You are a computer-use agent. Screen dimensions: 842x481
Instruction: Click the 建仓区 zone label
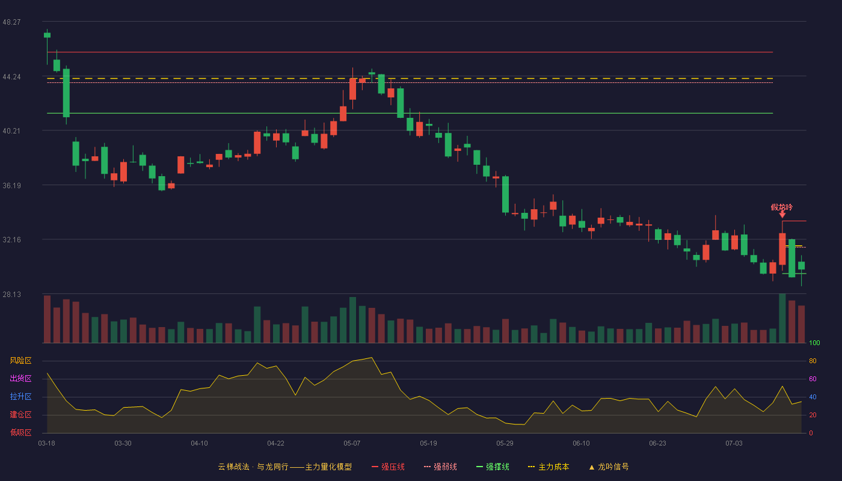[x=20, y=415]
